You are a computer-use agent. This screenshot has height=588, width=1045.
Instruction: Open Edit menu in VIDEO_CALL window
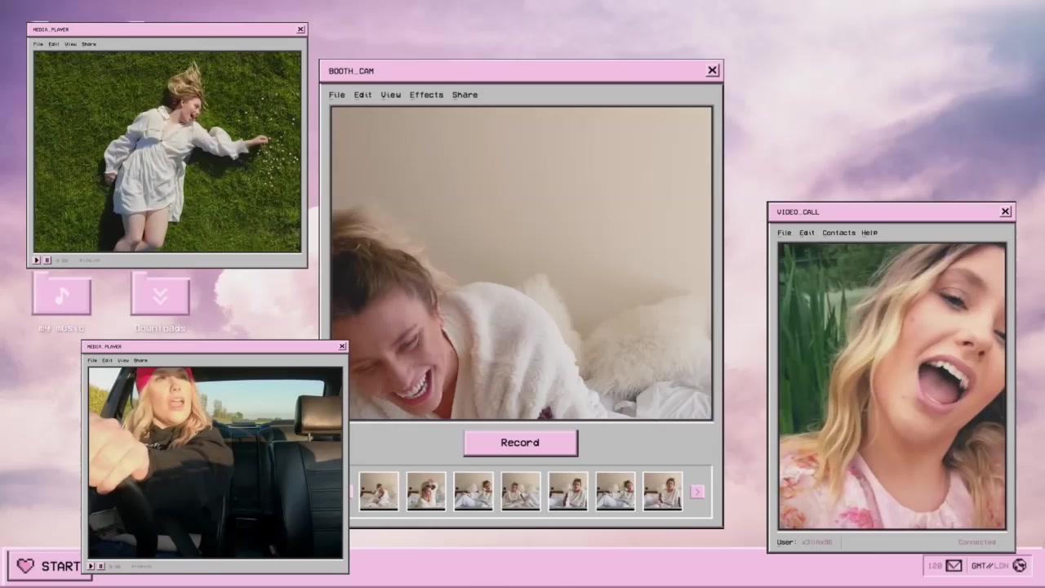[x=807, y=233]
